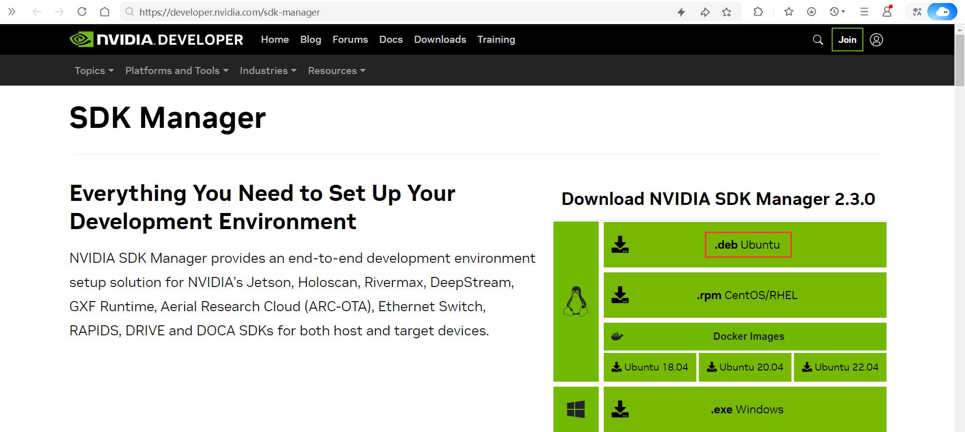The width and height of the screenshot is (965, 432).
Task: Click the blue cloud sync button
Action: tap(942, 12)
